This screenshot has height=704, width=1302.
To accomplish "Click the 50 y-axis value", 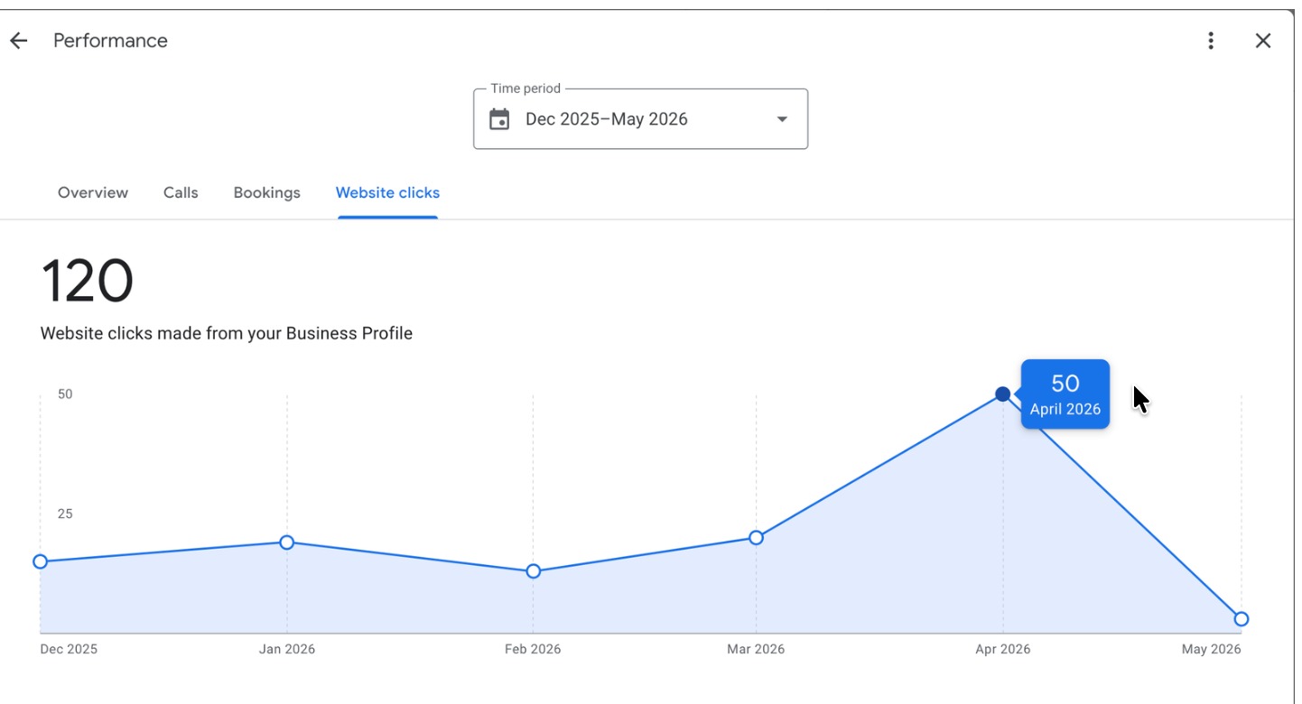I will click(x=65, y=394).
